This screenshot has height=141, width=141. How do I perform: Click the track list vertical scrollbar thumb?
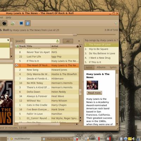pyautogui.click(x=80, y=92)
